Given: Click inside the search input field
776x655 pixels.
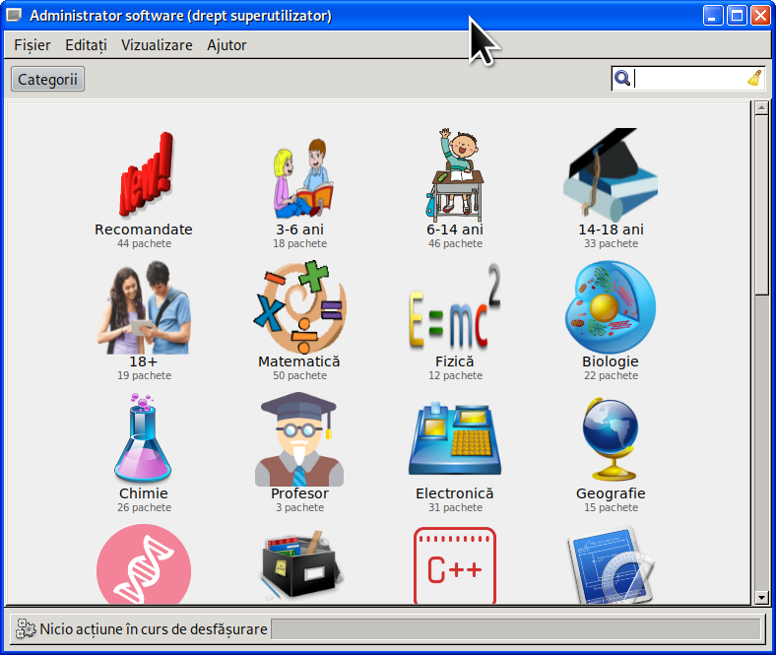Looking at the screenshot, I should click(x=690, y=78).
